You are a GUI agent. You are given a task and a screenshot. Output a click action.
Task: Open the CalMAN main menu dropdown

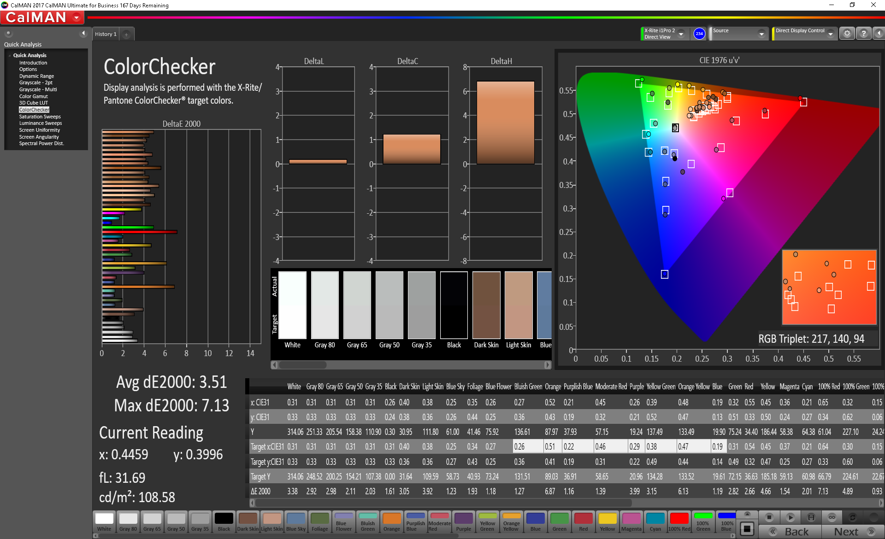pyautogui.click(x=77, y=18)
